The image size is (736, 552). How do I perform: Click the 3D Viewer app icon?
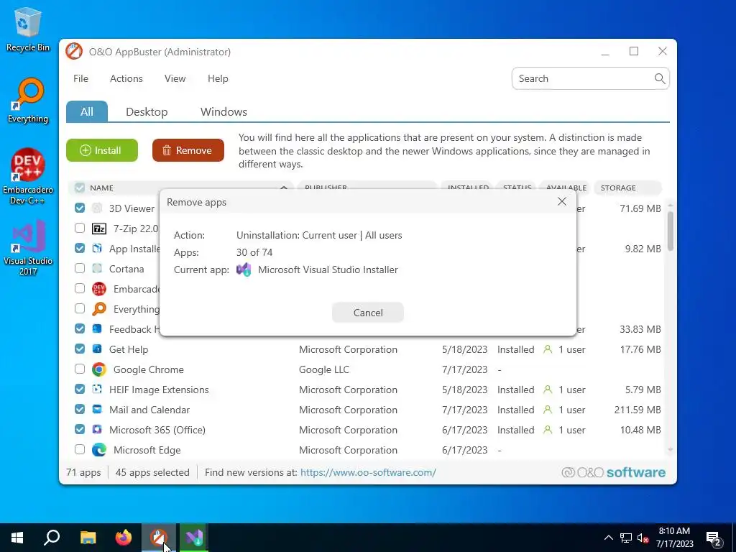(97, 208)
